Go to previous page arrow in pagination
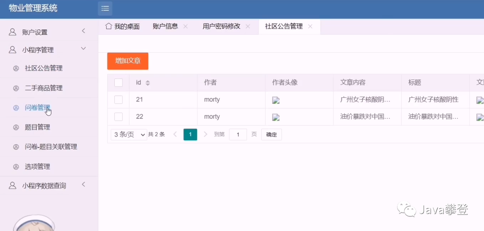The image size is (484, 231). point(175,134)
